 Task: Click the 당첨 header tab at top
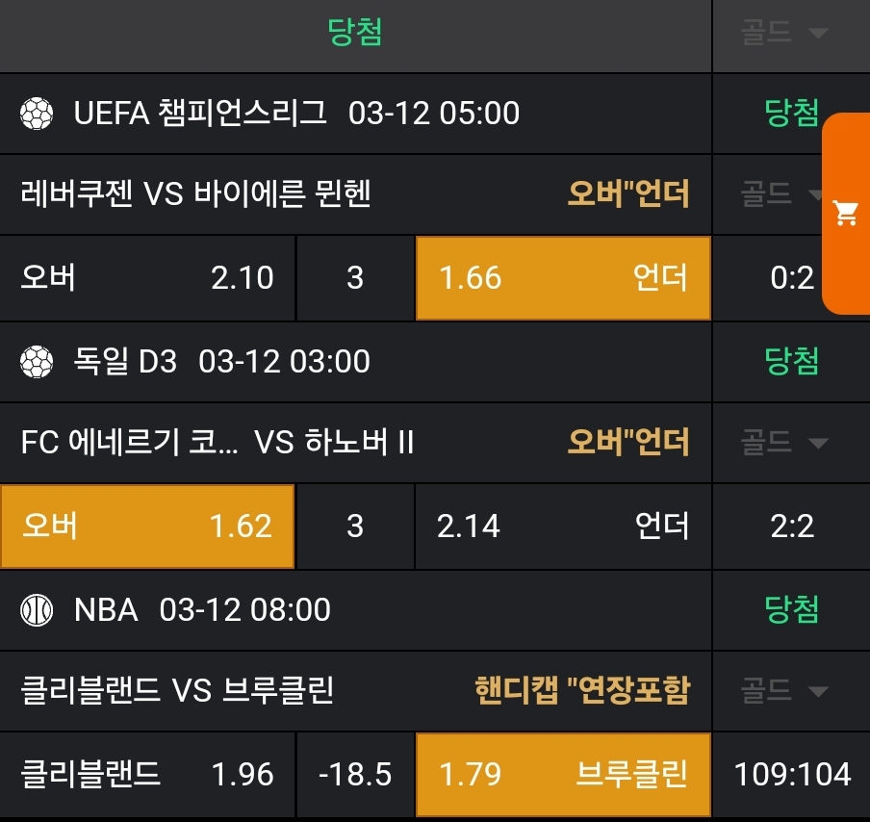click(x=355, y=33)
